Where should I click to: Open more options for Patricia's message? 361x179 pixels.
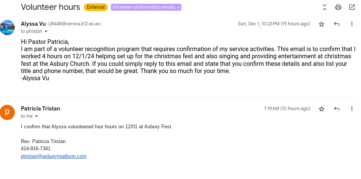pyautogui.click(x=352, y=109)
